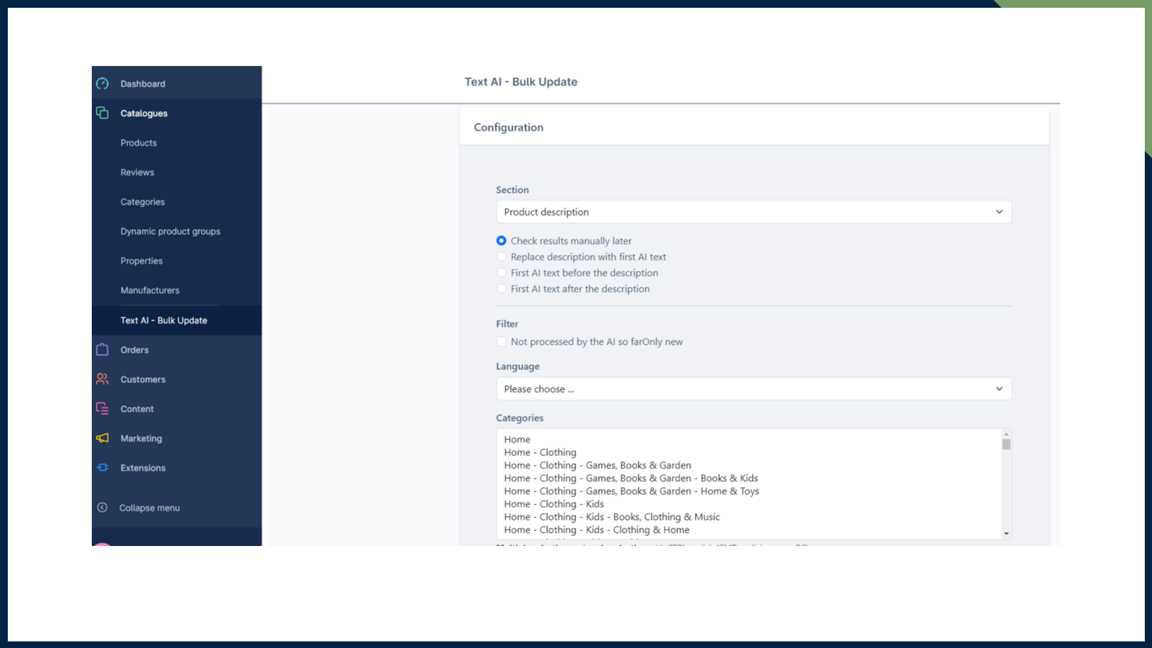Screen dimensions: 1152x648
Task: Open the Properties sidebar link
Action: pos(142,261)
